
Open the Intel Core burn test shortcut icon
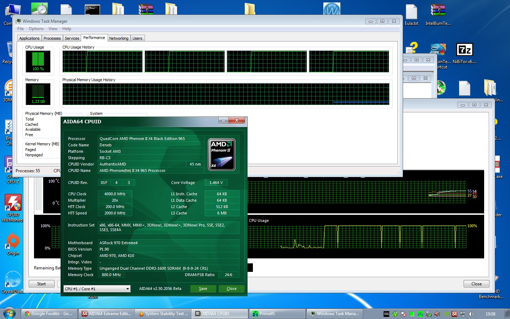coord(438,49)
